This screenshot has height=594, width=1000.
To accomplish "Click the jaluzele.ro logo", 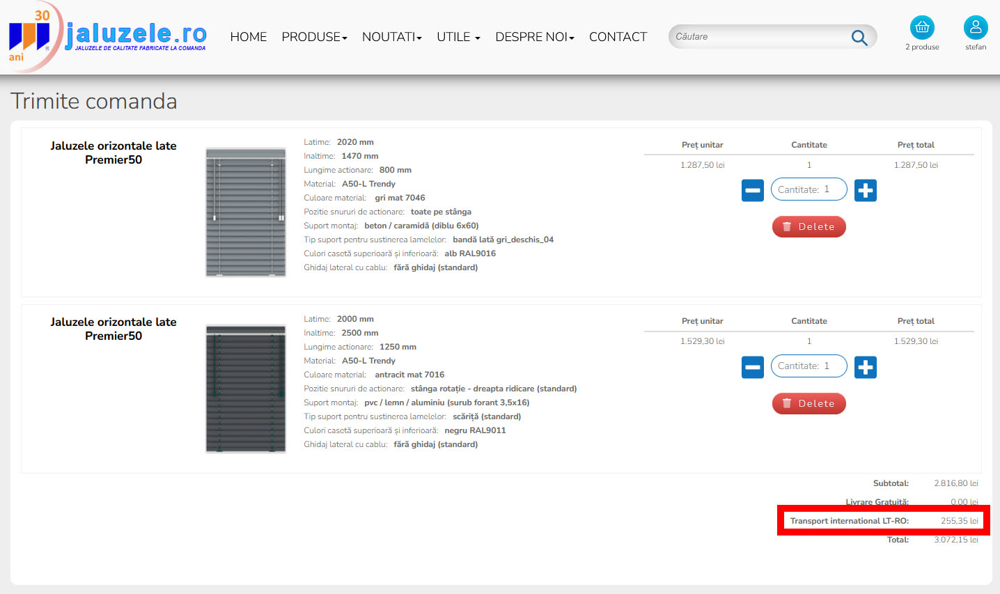I will (108, 36).
